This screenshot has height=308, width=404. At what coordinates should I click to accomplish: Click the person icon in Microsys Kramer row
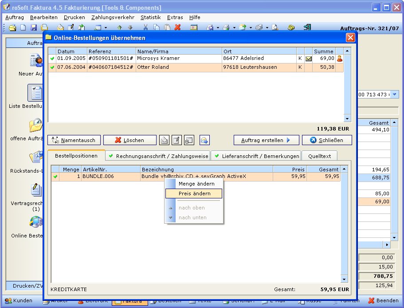pyautogui.click(x=340, y=59)
